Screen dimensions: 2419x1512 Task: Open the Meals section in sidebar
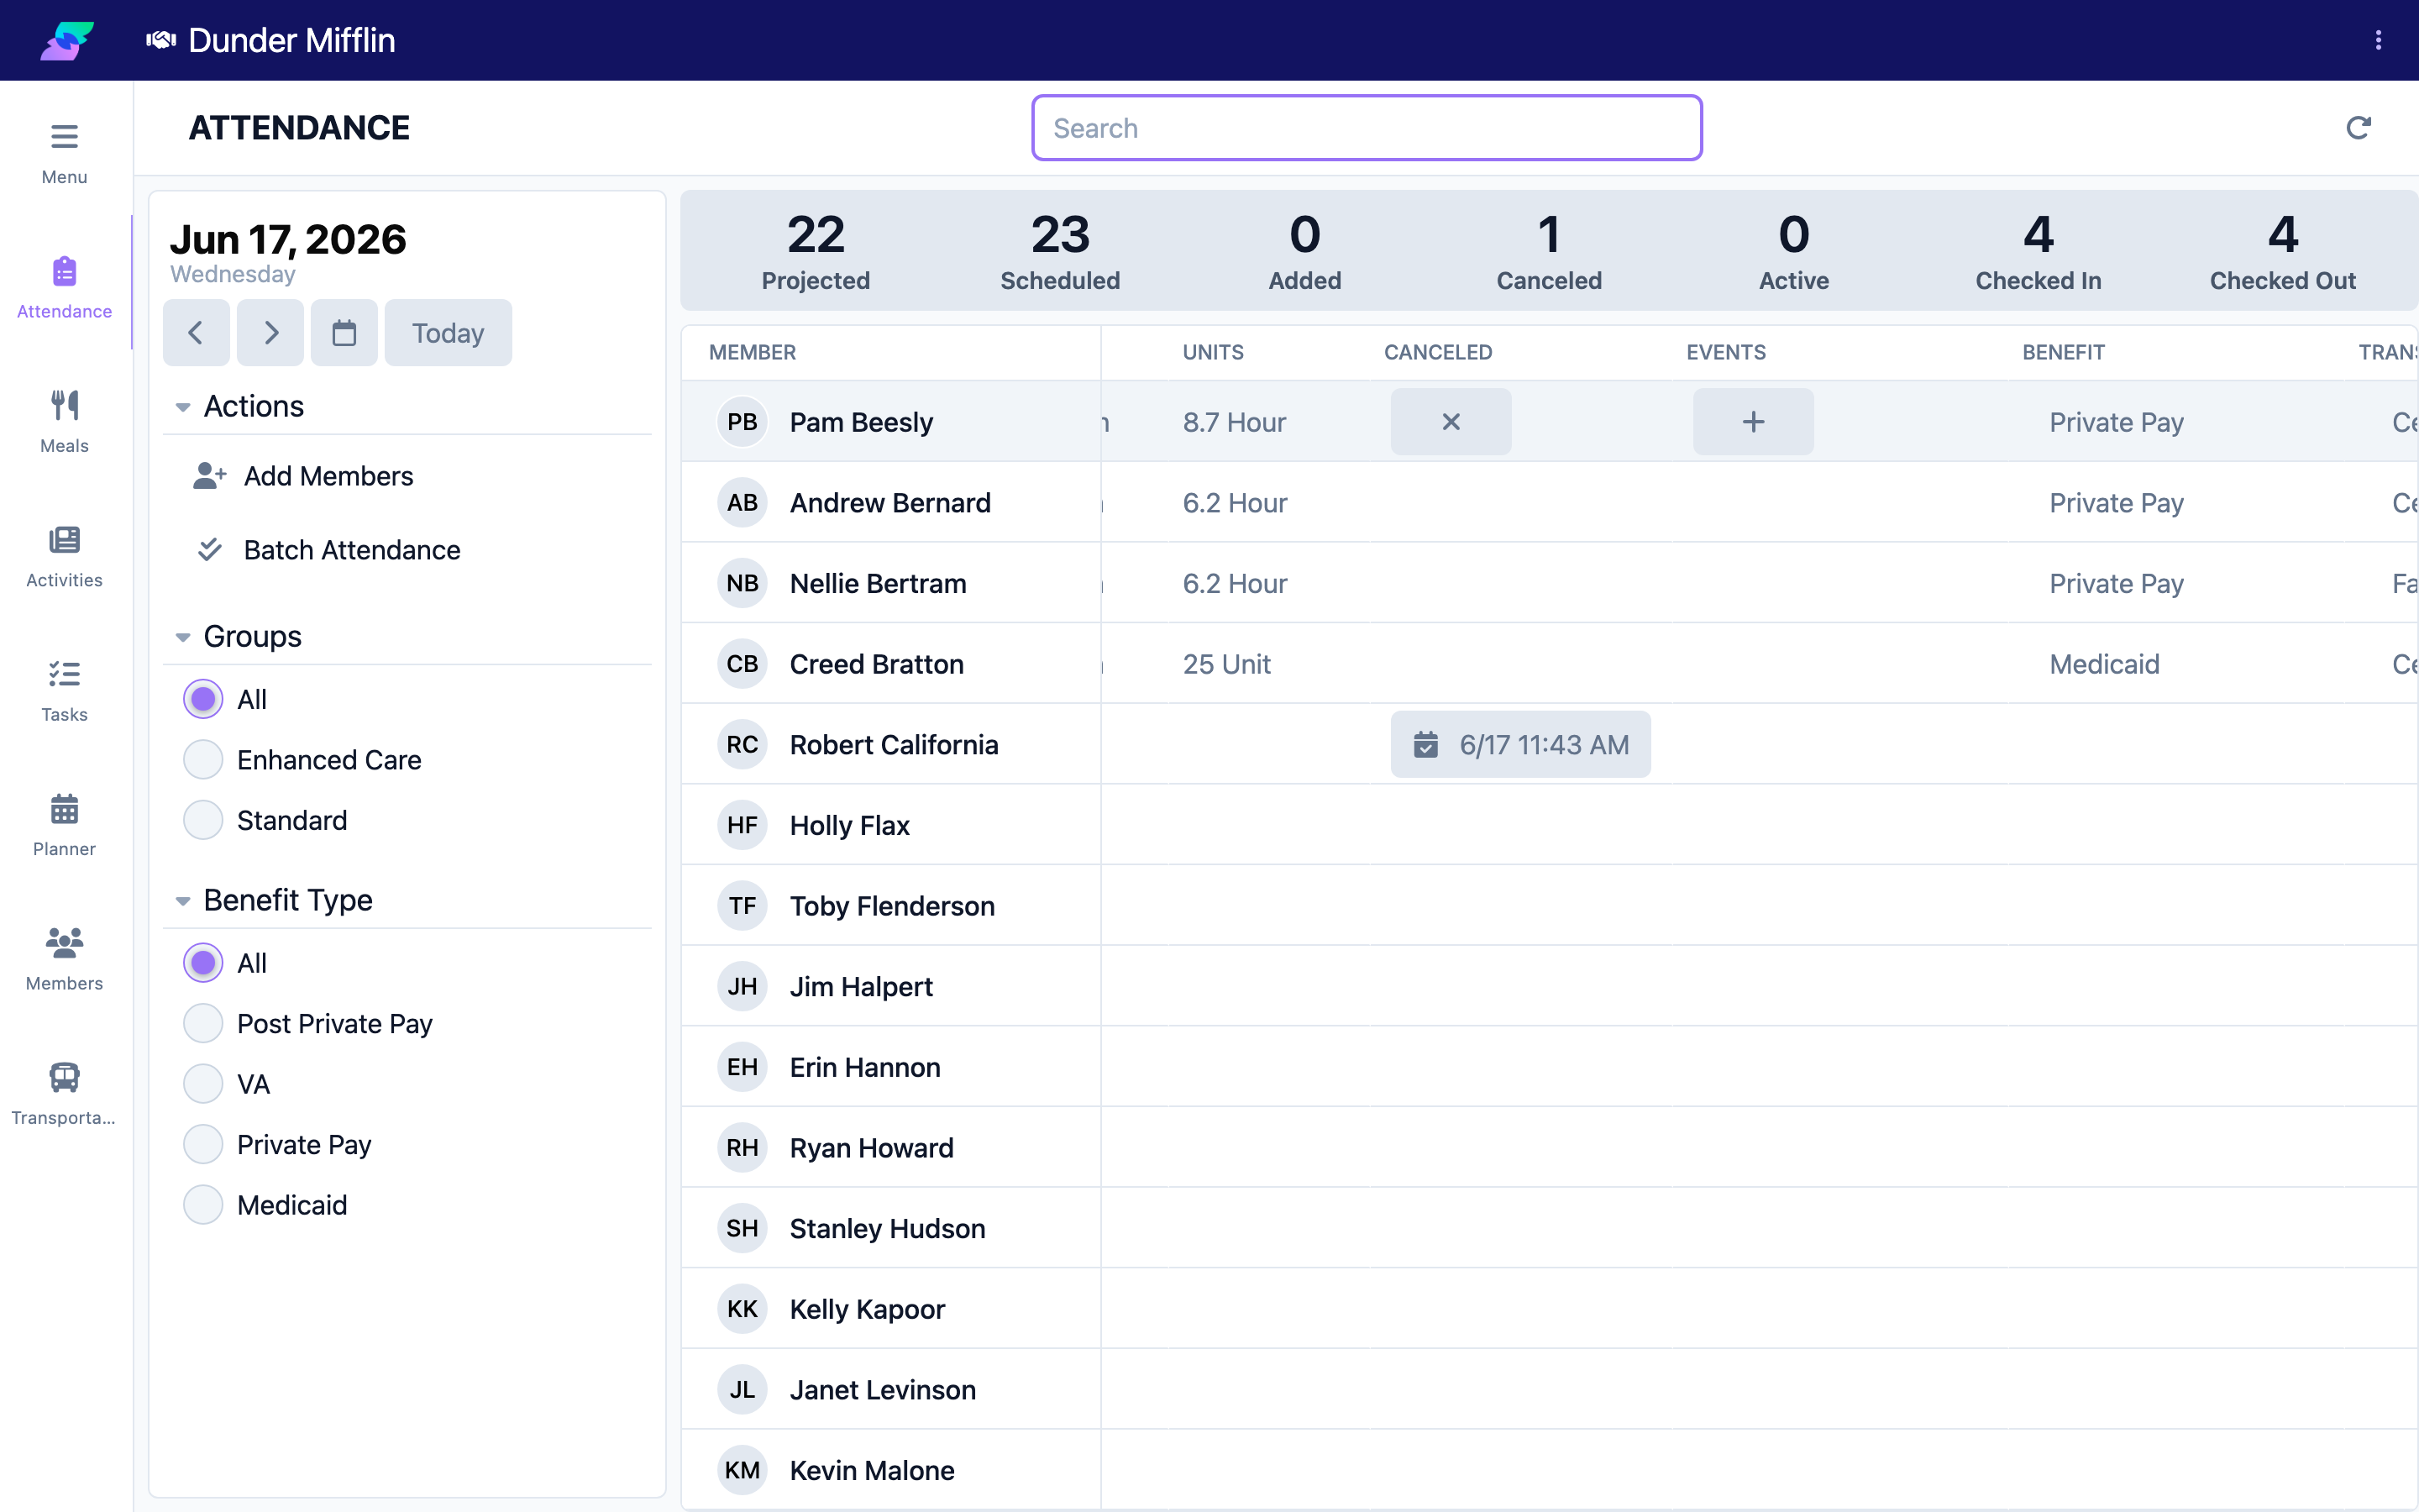pos(64,422)
